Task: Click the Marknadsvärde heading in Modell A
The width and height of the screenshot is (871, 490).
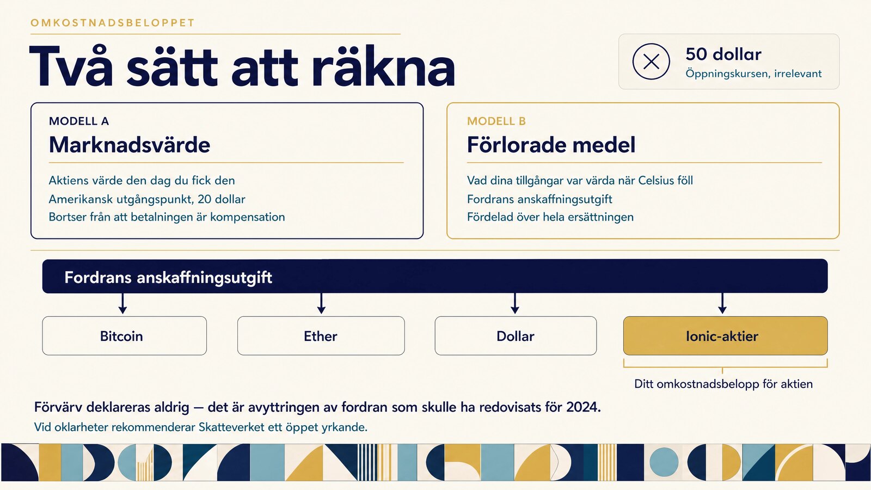Action: 130,145
